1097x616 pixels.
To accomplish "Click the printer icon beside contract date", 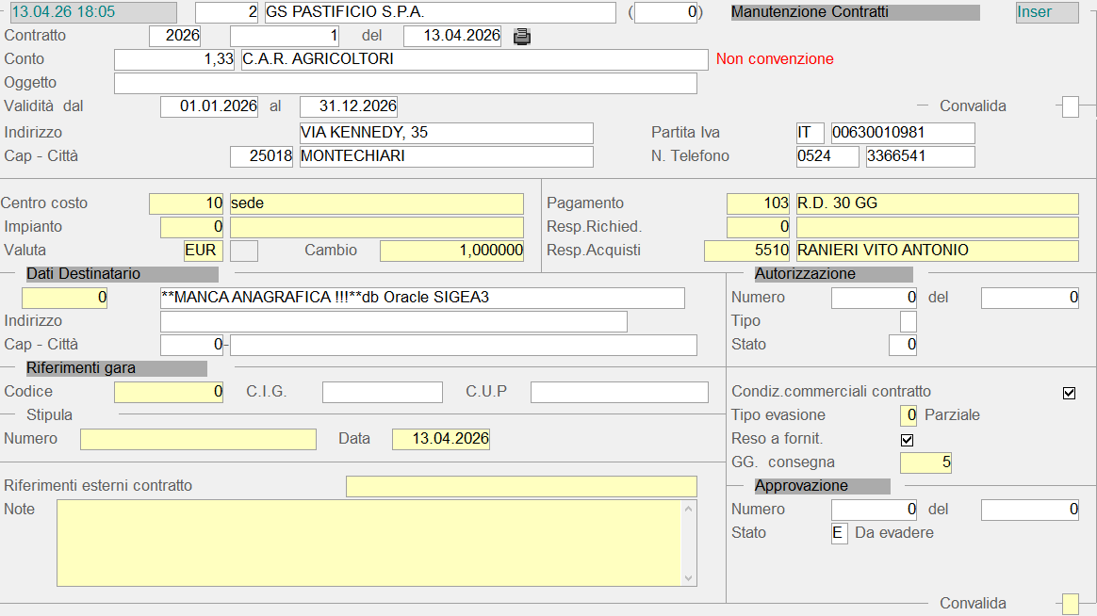I will click(522, 37).
